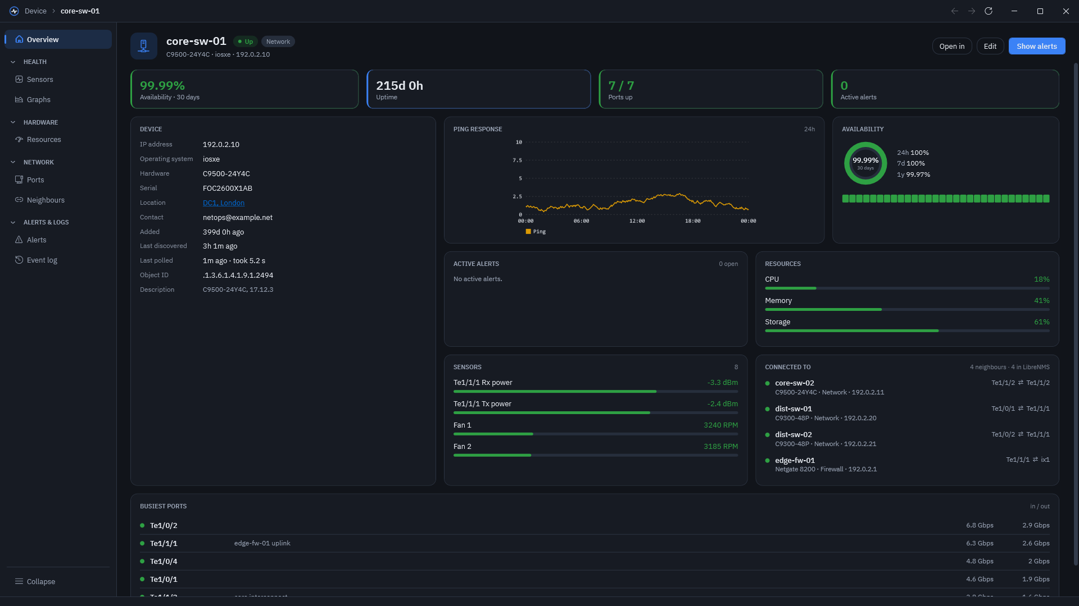Click the Up status badge
1079x606 pixels.
[x=245, y=42]
